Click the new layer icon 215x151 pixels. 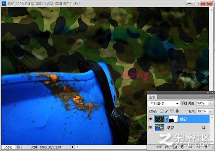pyautogui.click(x=198, y=147)
